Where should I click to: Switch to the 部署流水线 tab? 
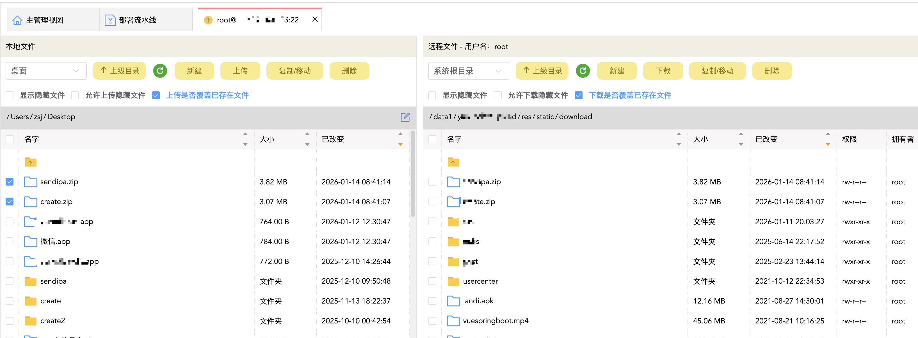tap(137, 20)
